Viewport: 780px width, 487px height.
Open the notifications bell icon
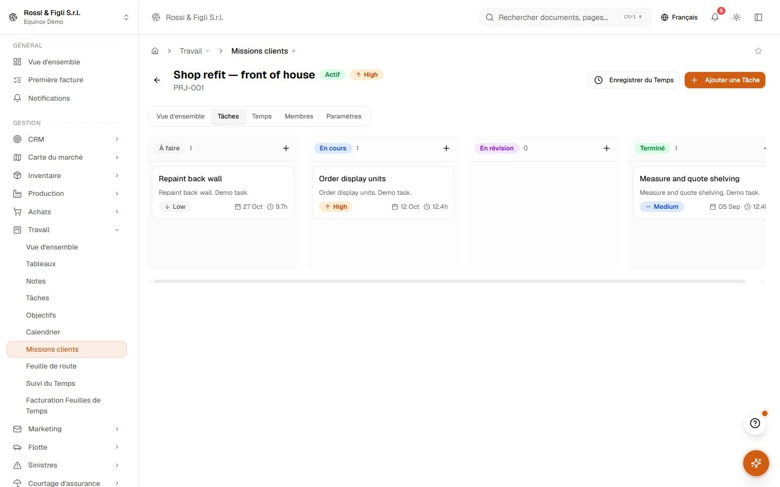pos(715,17)
